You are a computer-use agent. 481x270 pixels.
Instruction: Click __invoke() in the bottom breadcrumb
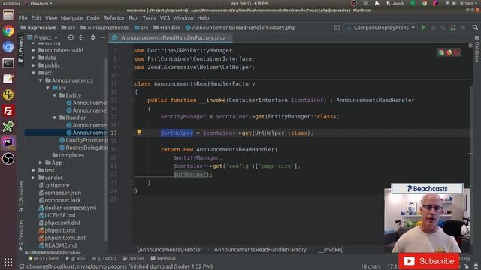pos(331,250)
